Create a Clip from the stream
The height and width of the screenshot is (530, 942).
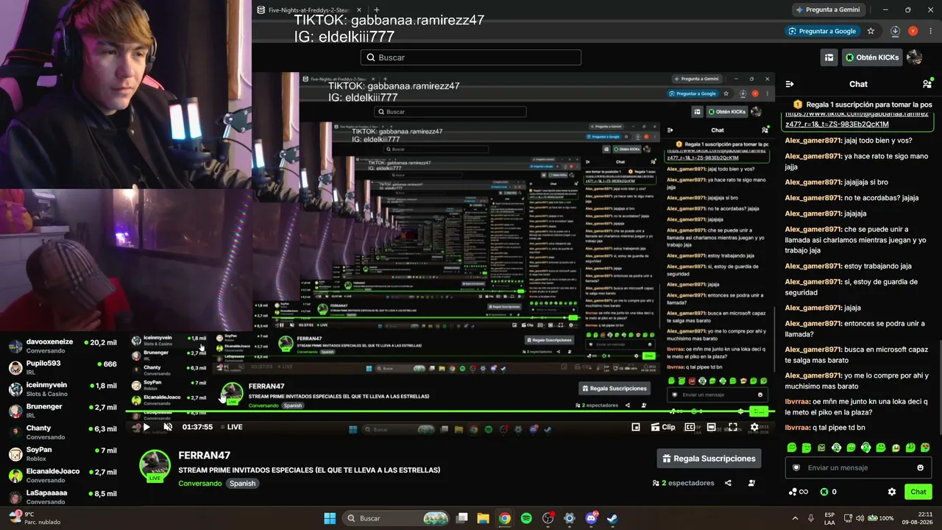(x=663, y=427)
